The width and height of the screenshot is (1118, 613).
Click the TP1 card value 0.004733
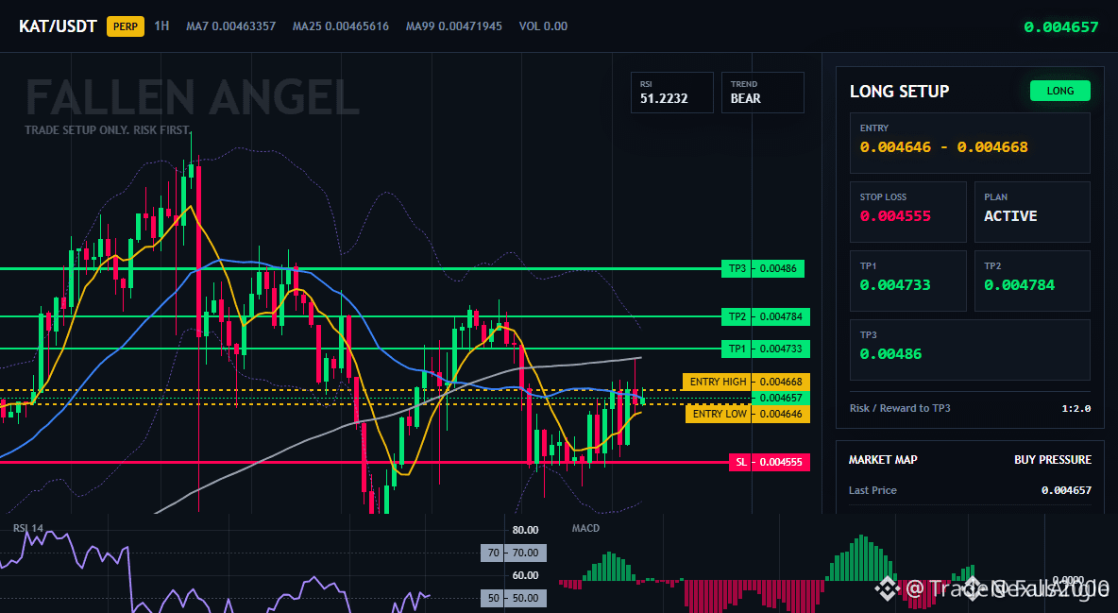[895, 284]
